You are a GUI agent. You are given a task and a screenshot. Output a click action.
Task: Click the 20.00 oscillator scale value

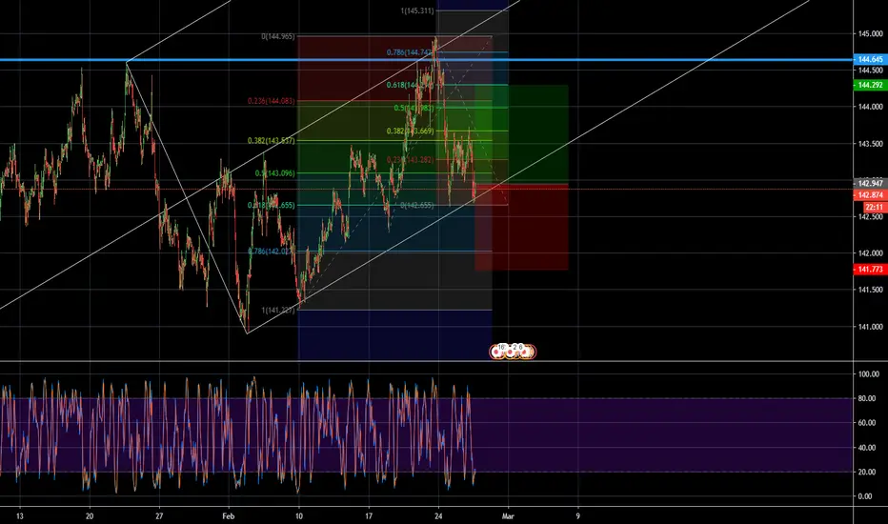(869, 472)
